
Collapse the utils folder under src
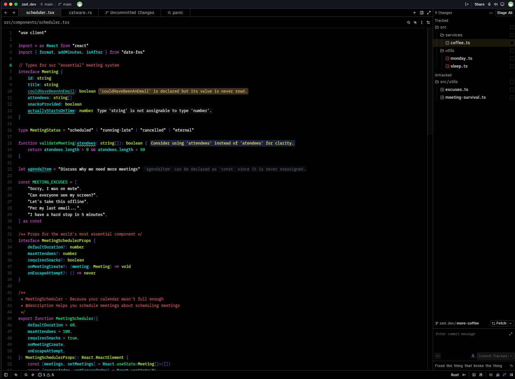point(447,51)
